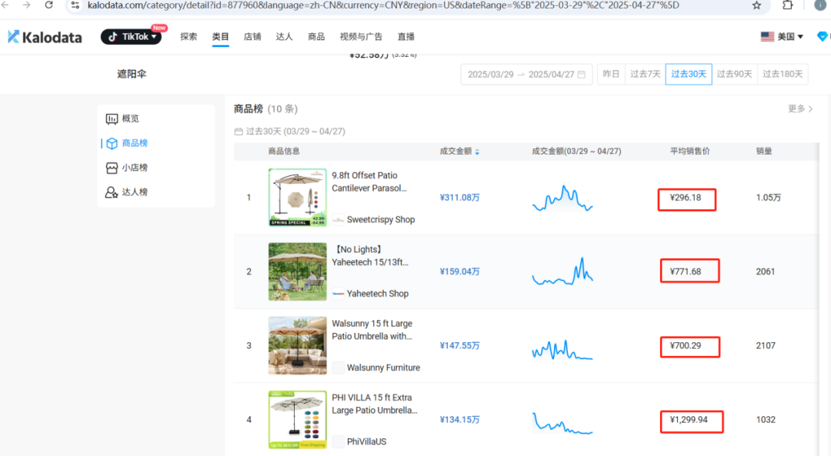This screenshot has height=456, width=831.
Task: Switch to 过去90天 range
Action: click(x=734, y=74)
